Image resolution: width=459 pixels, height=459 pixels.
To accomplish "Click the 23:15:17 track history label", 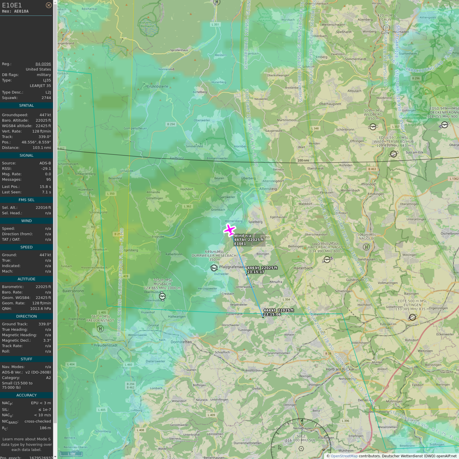I will click(256, 272).
